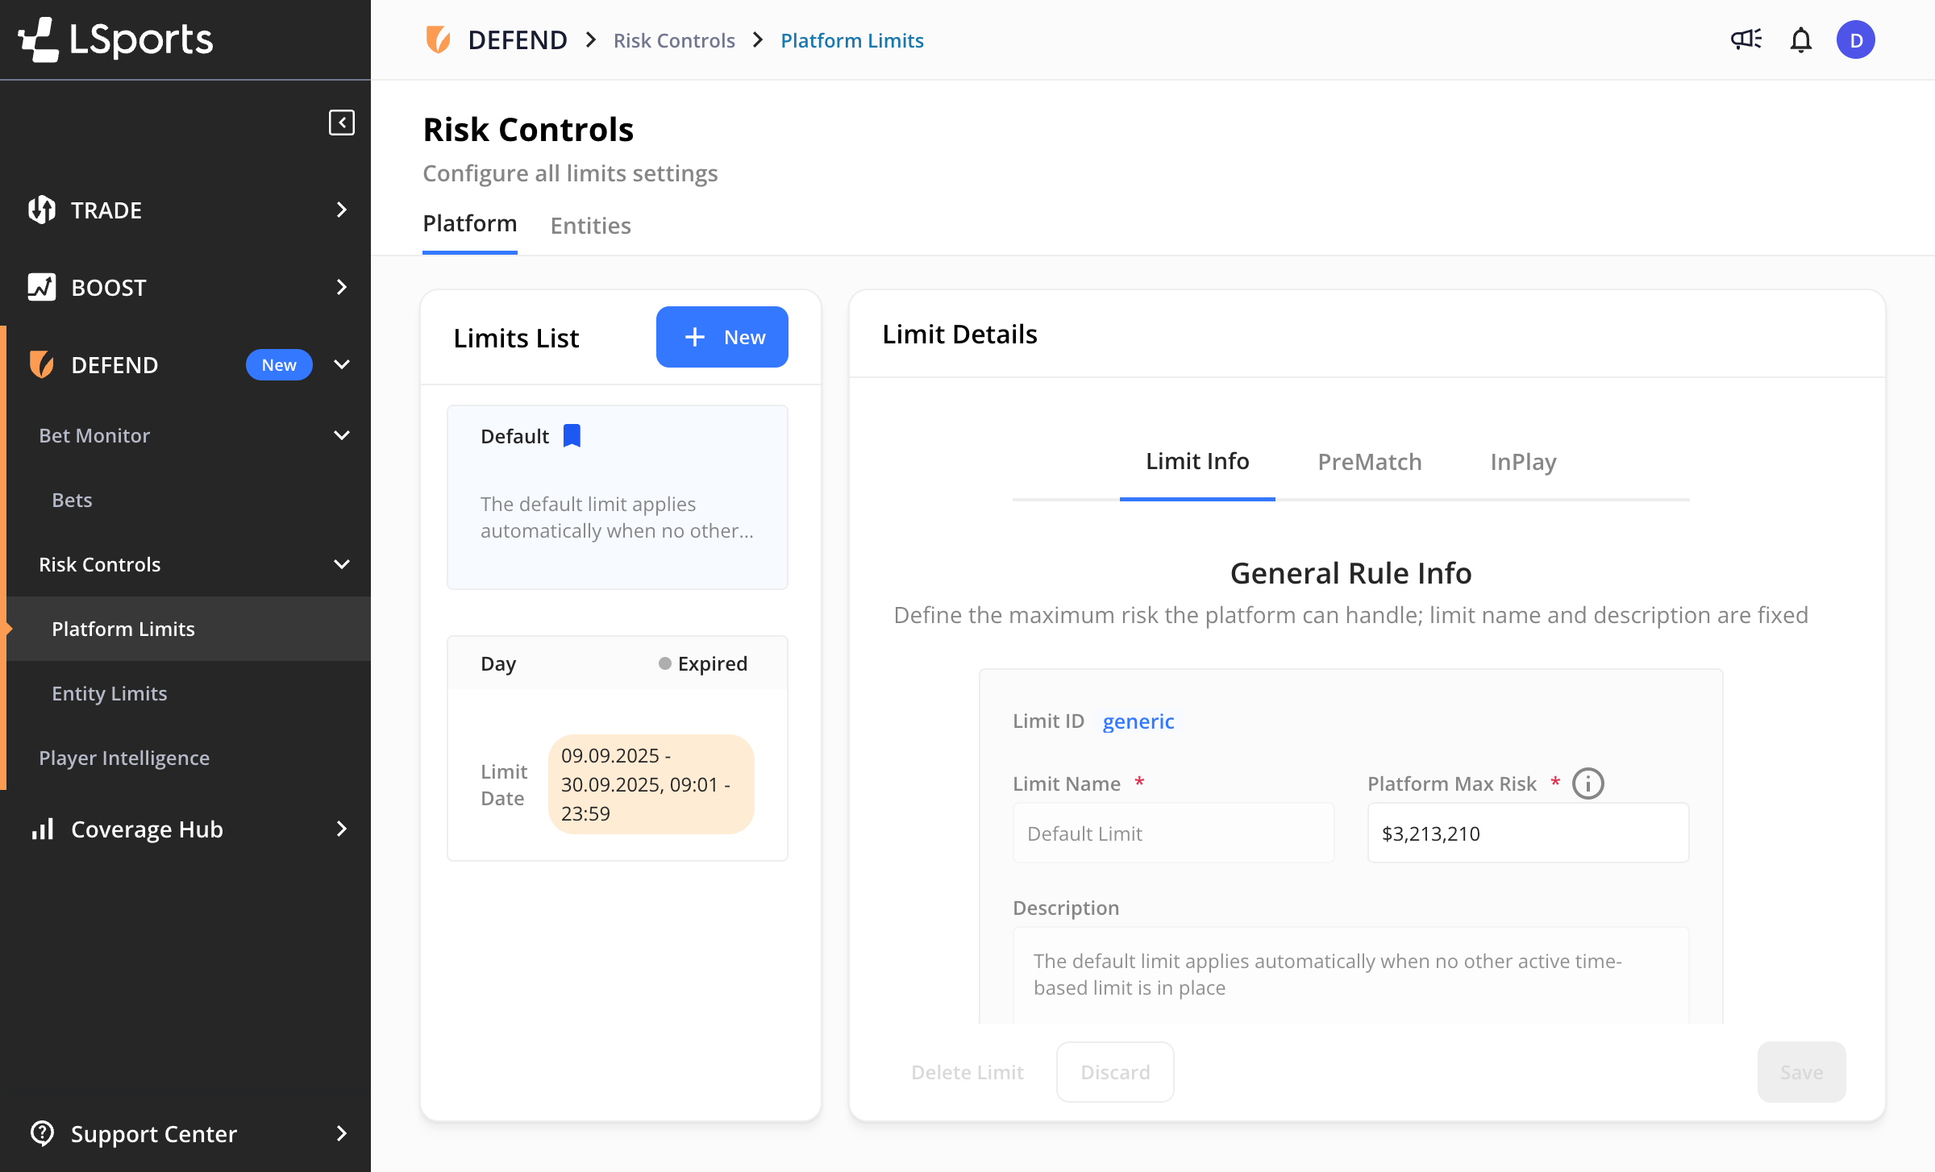Screen dimensions: 1935x1172
Task: Select the TRADE icon in the sidebar
Action: pyautogui.click(x=41, y=210)
